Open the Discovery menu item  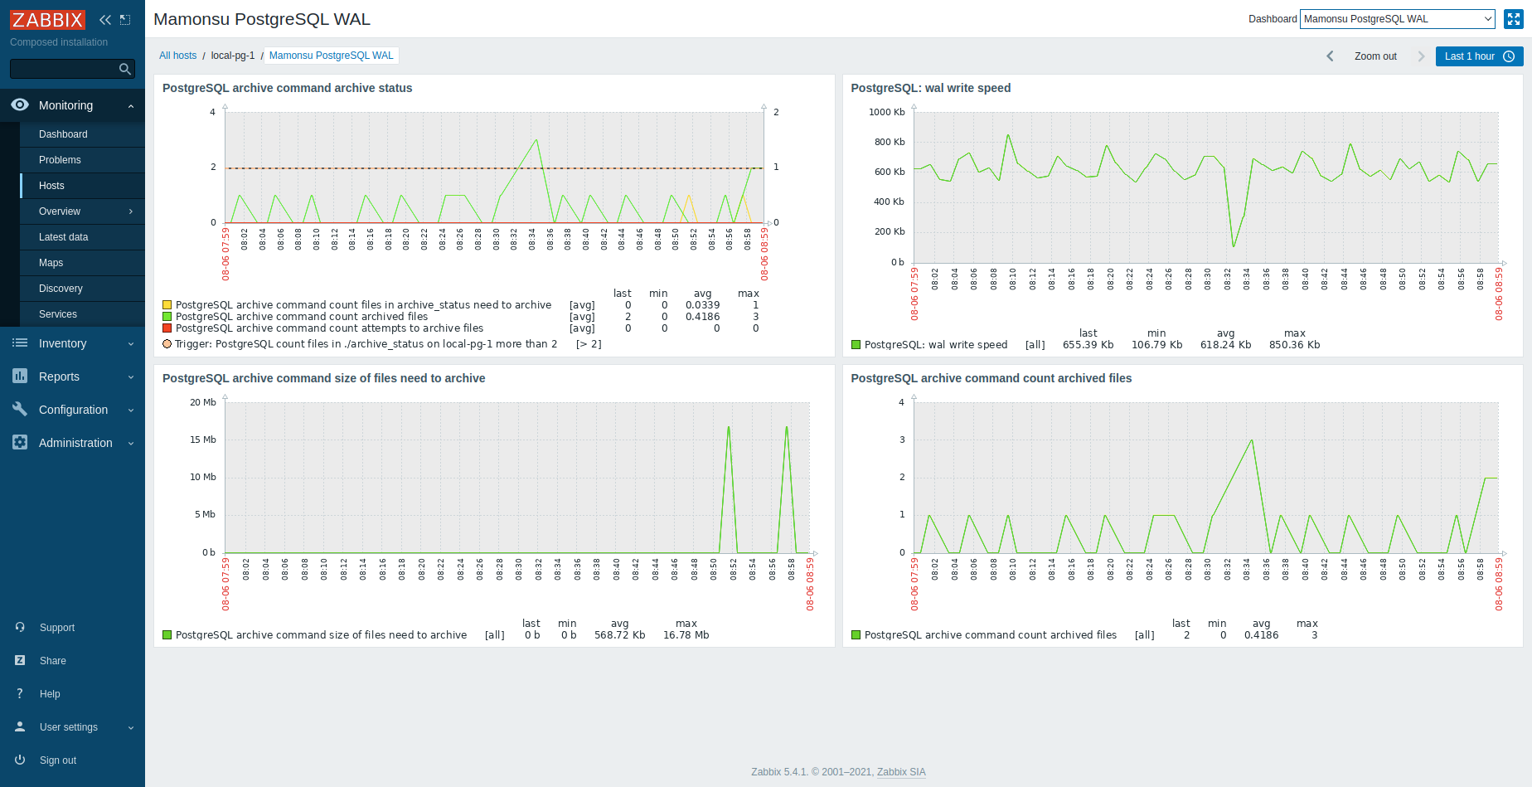82,289
